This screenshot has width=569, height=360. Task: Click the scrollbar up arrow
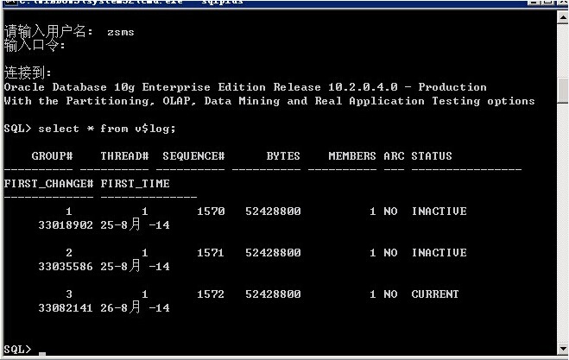point(562,17)
